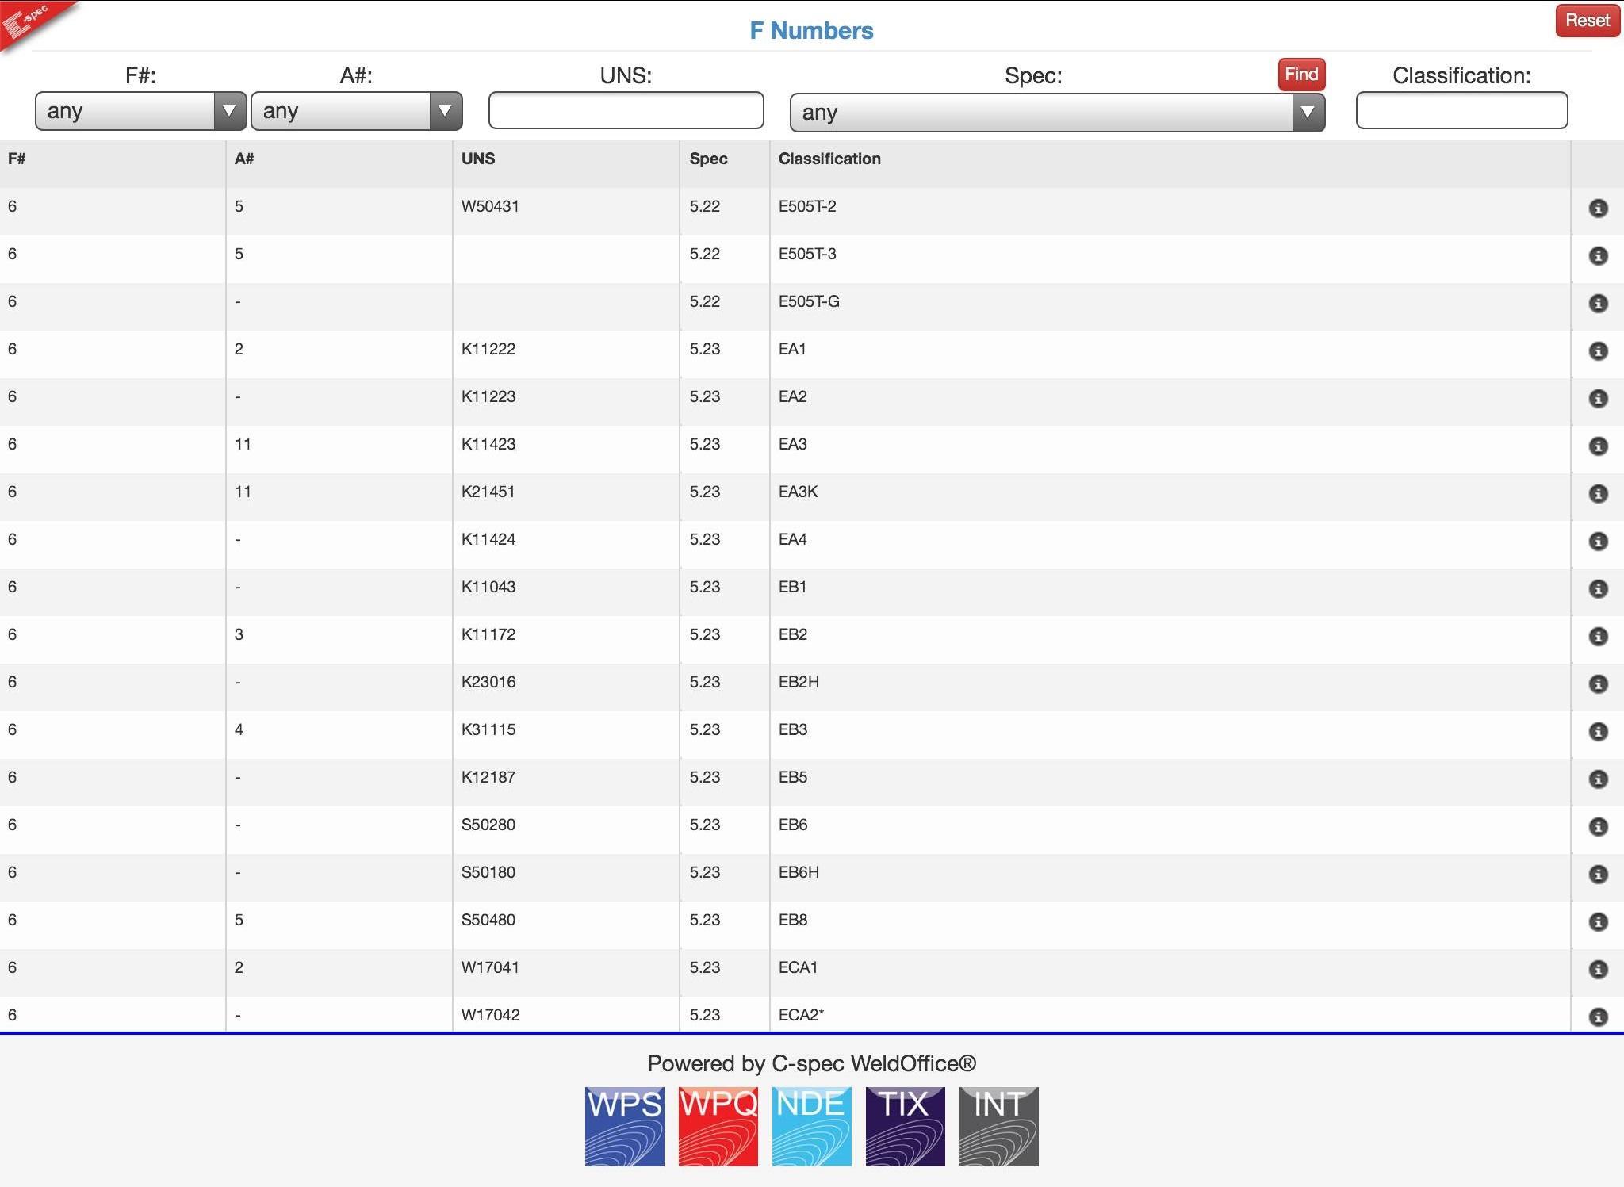Open the WPS app icon

pyautogui.click(x=624, y=1125)
